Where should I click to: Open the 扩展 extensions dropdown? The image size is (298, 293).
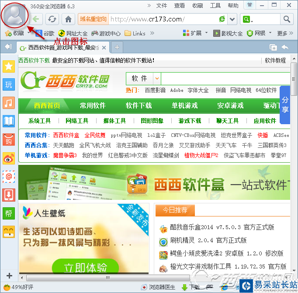(195, 33)
